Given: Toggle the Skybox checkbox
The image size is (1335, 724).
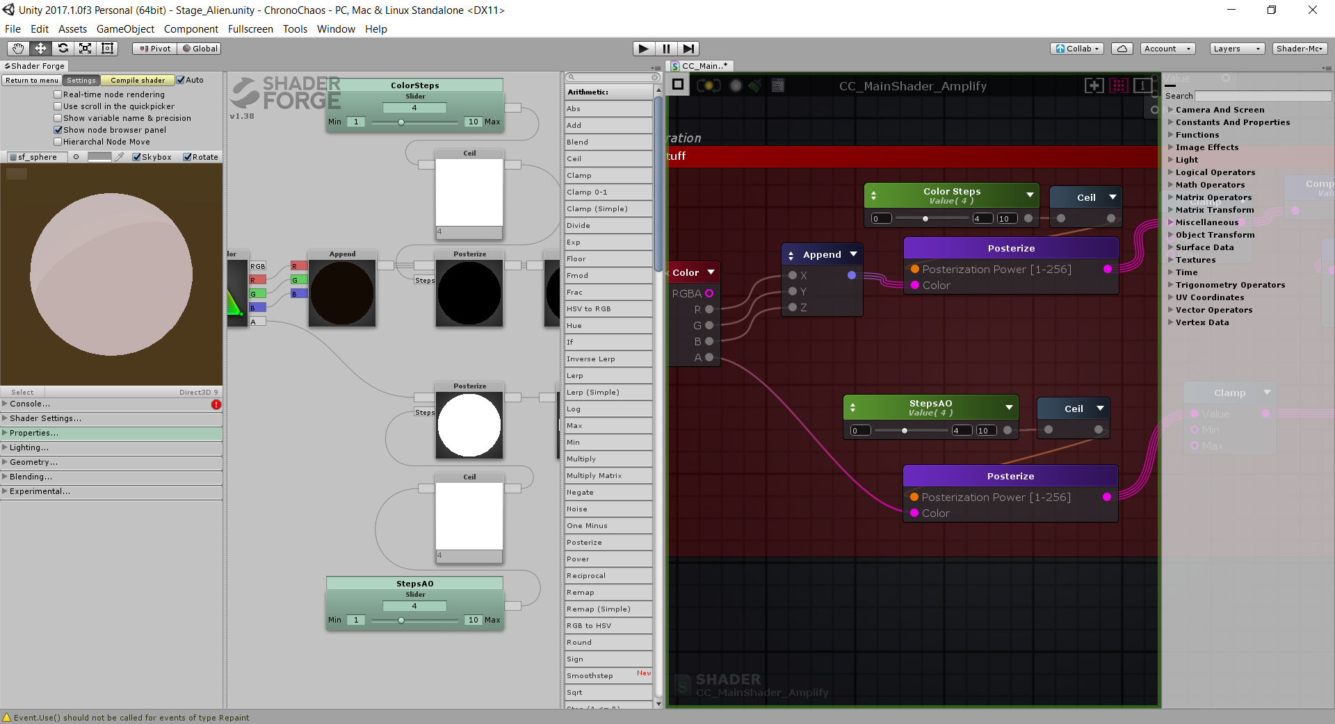Looking at the screenshot, I should point(137,157).
